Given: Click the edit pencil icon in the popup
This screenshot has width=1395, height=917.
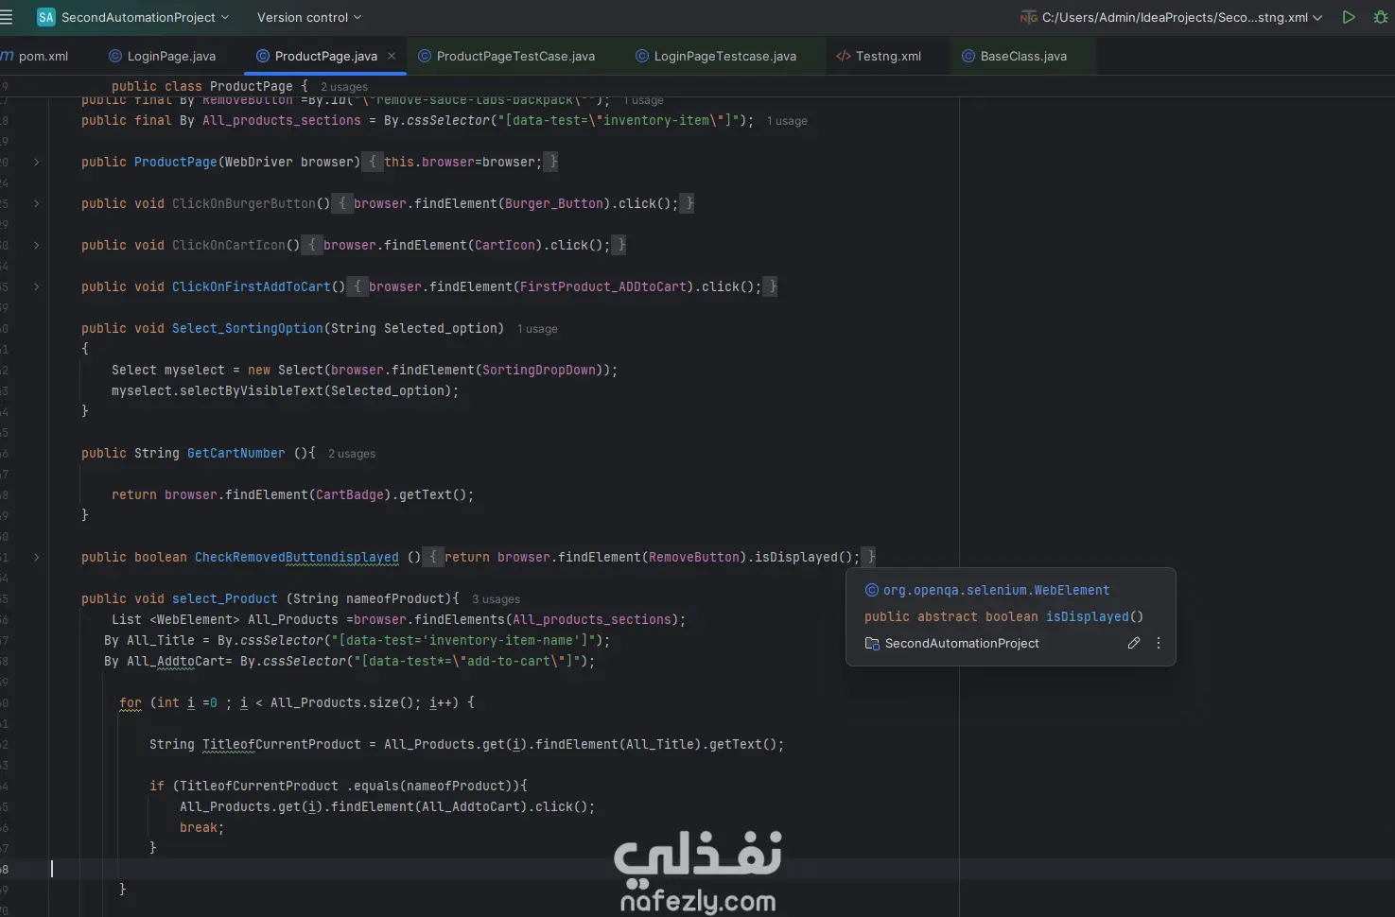Looking at the screenshot, I should coord(1133,643).
